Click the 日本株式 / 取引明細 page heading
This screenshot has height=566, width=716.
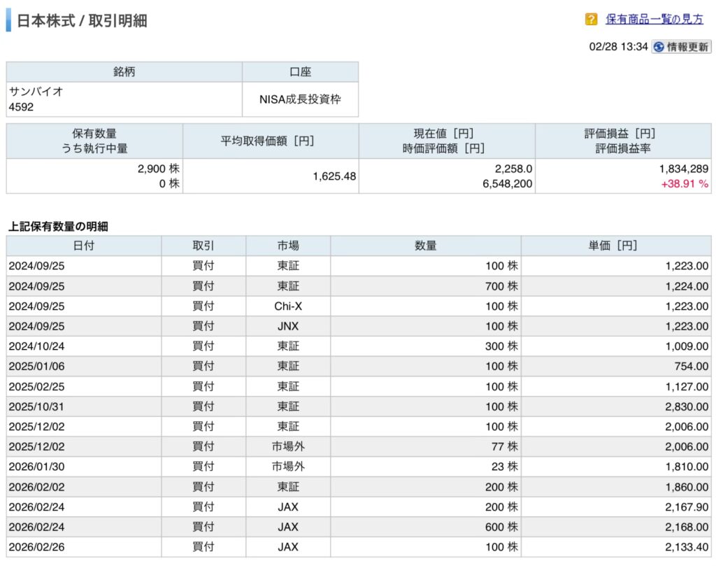point(82,20)
